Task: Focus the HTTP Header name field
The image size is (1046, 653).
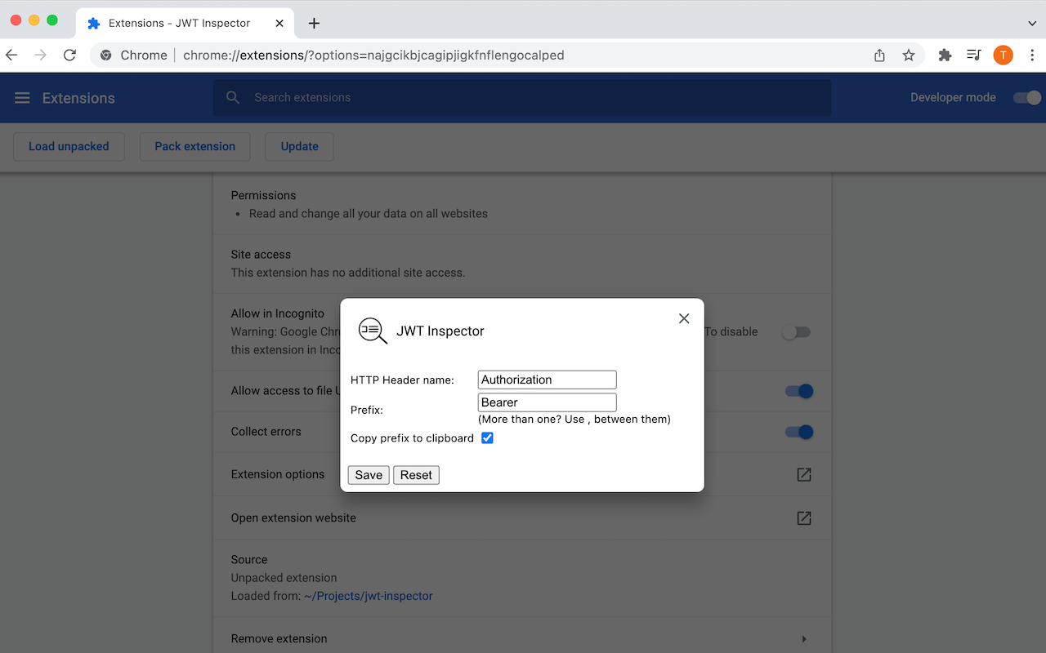Action: coord(547,380)
